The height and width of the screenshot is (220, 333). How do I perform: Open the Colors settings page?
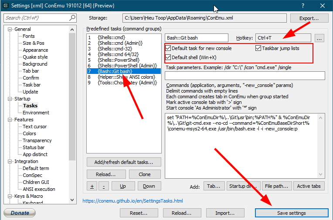pyautogui.click(x=29, y=133)
